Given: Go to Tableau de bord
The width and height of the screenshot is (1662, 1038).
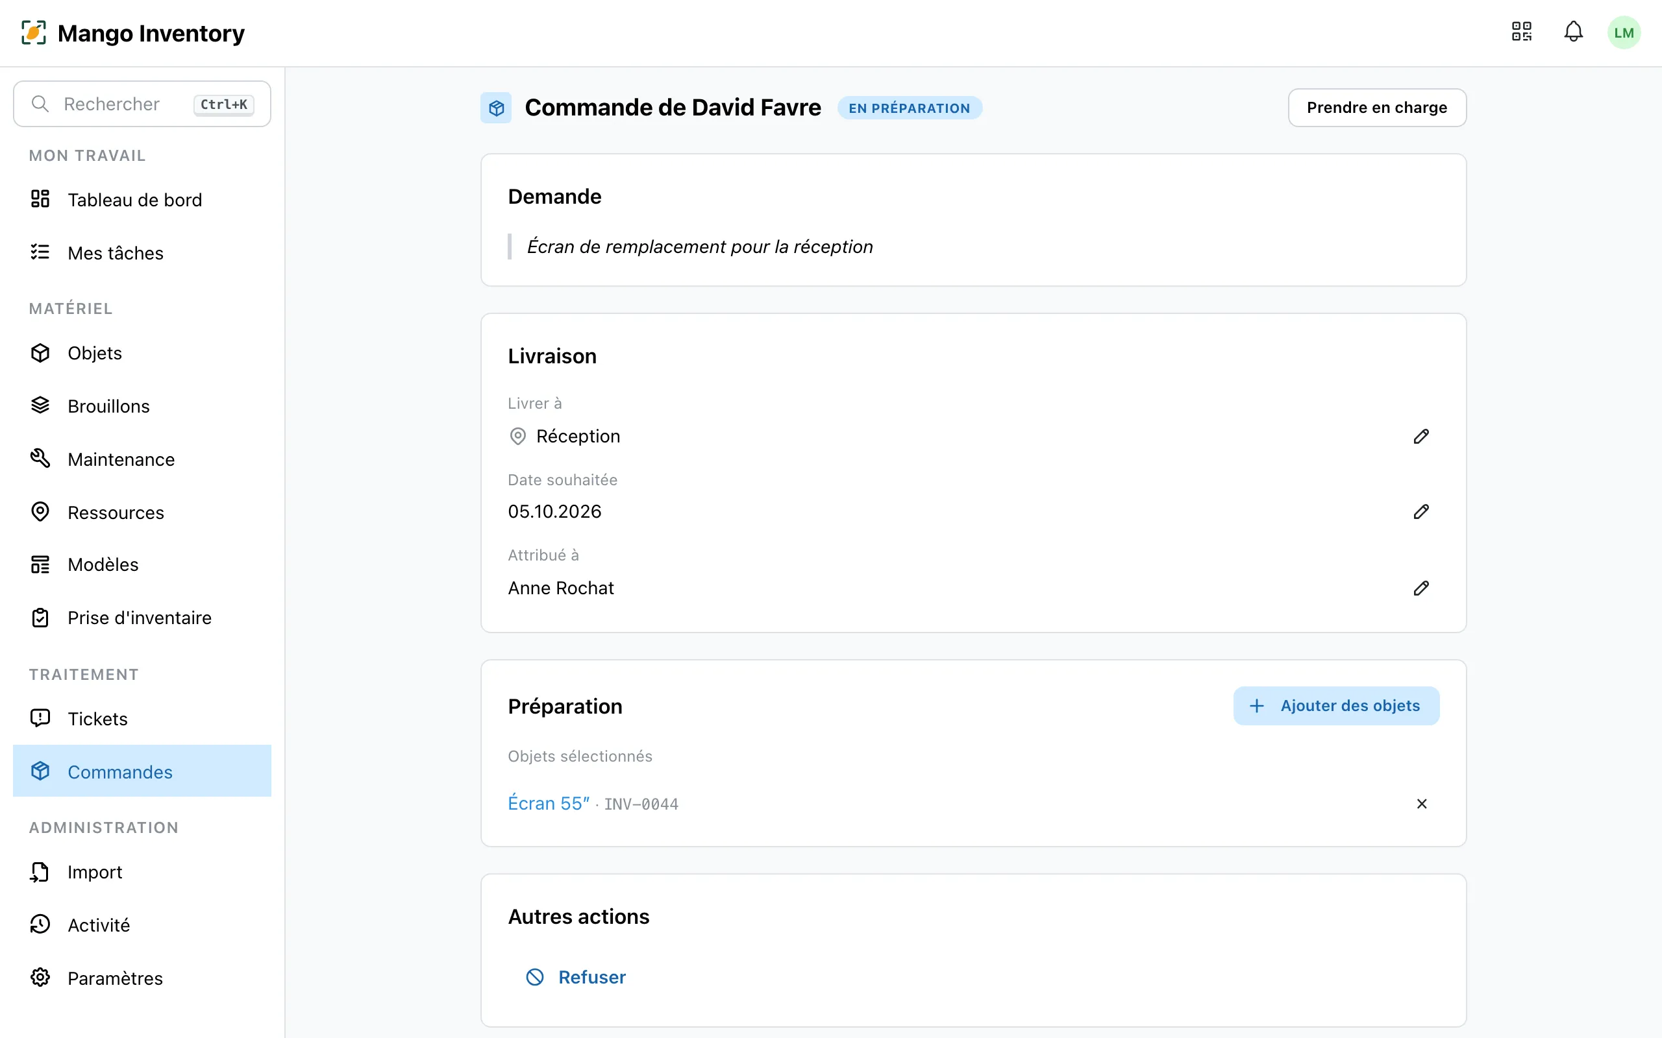Looking at the screenshot, I should tap(142, 200).
